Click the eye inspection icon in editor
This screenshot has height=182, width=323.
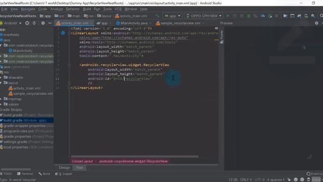[217, 28]
